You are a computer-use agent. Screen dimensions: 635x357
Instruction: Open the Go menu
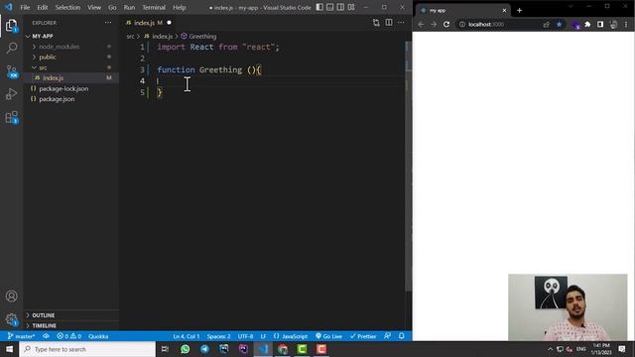click(x=112, y=7)
